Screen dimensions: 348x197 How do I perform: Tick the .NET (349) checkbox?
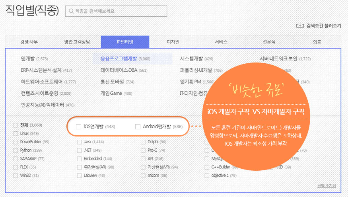pyautogui.click(x=79, y=150)
